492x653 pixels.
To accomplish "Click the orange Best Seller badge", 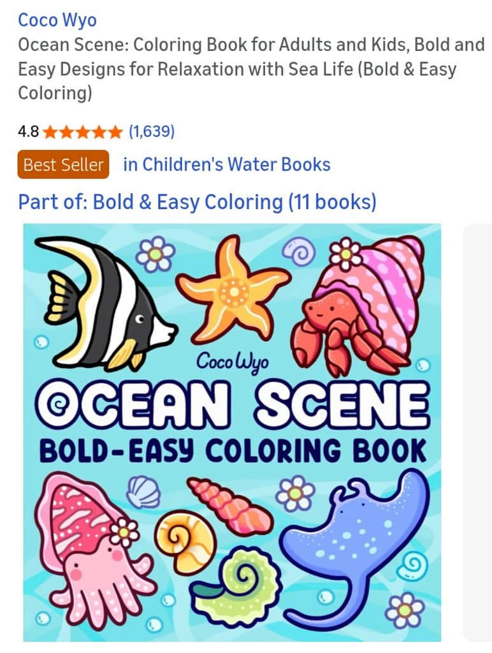I will (63, 165).
